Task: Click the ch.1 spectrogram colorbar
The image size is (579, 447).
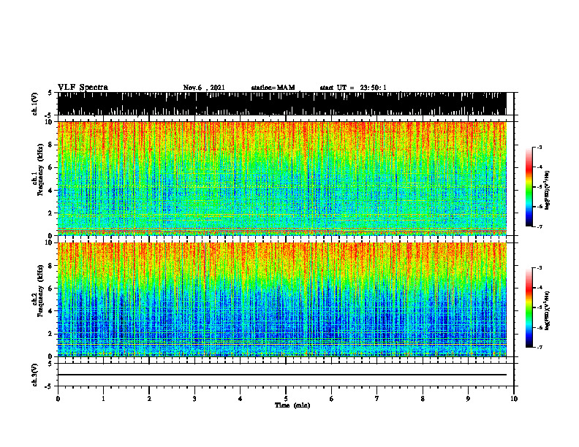Action: [529, 187]
